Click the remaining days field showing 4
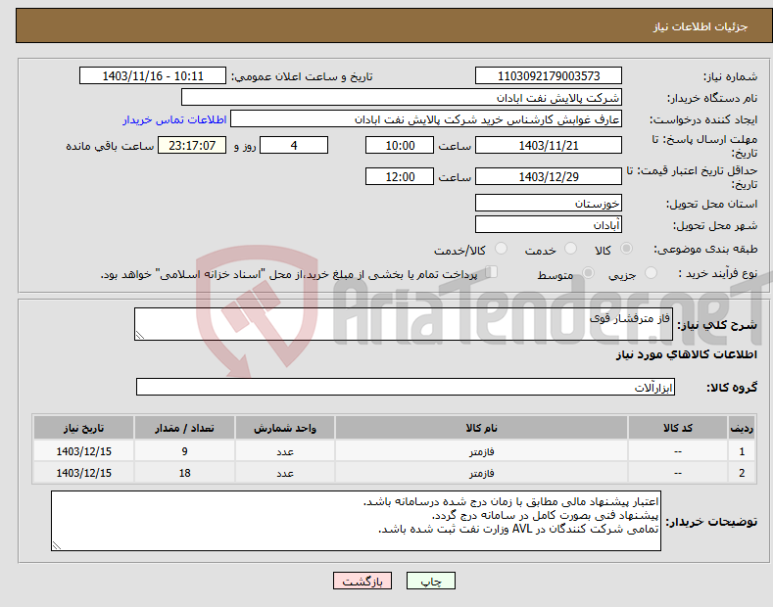The height and width of the screenshot is (607, 773). pos(294,145)
